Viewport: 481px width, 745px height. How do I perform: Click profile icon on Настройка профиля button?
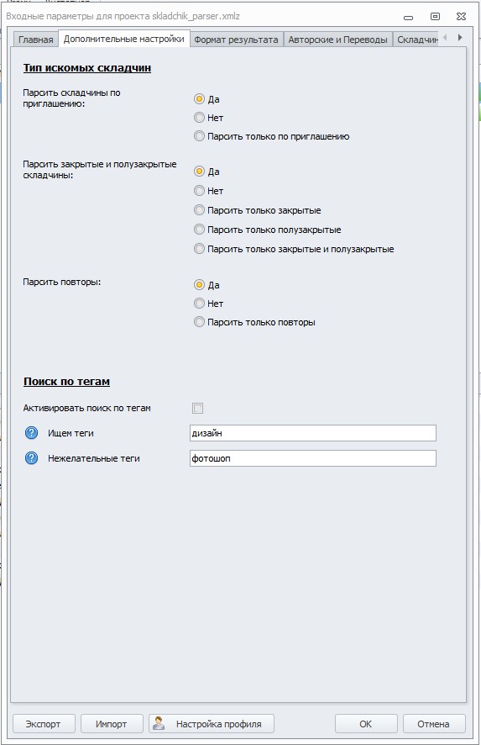[x=159, y=724]
